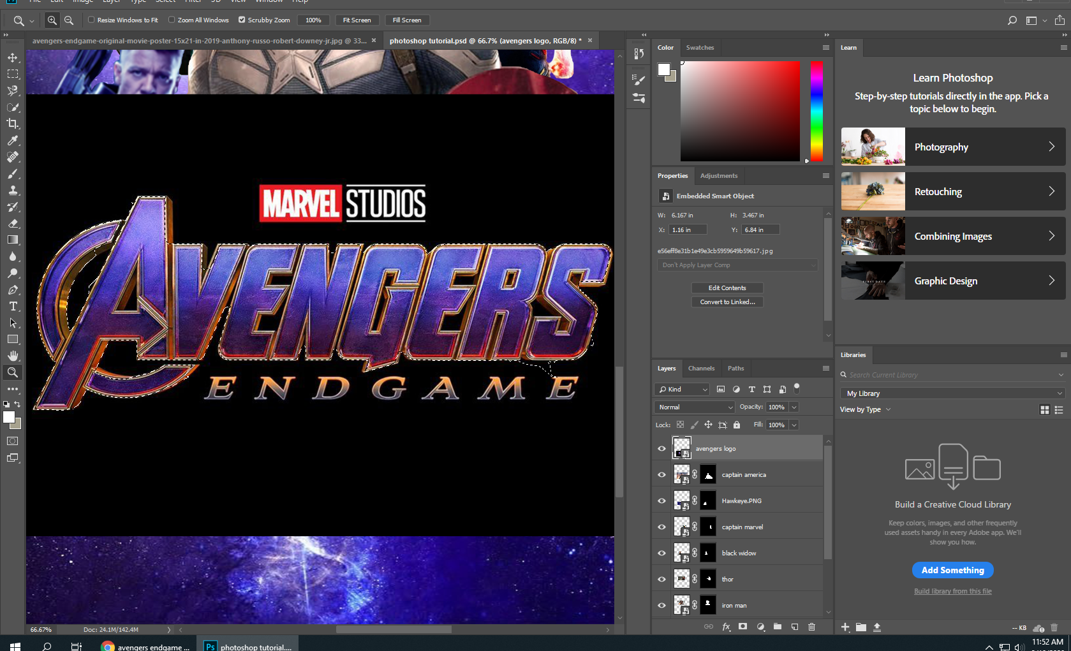The width and height of the screenshot is (1071, 651).
Task: Hide the avengers logo layer
Action: point(661,449)
